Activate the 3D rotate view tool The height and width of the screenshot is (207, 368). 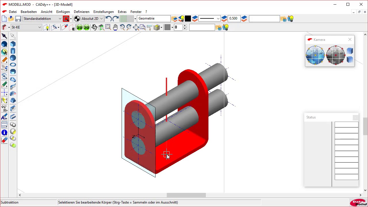[x=94, y=28]
